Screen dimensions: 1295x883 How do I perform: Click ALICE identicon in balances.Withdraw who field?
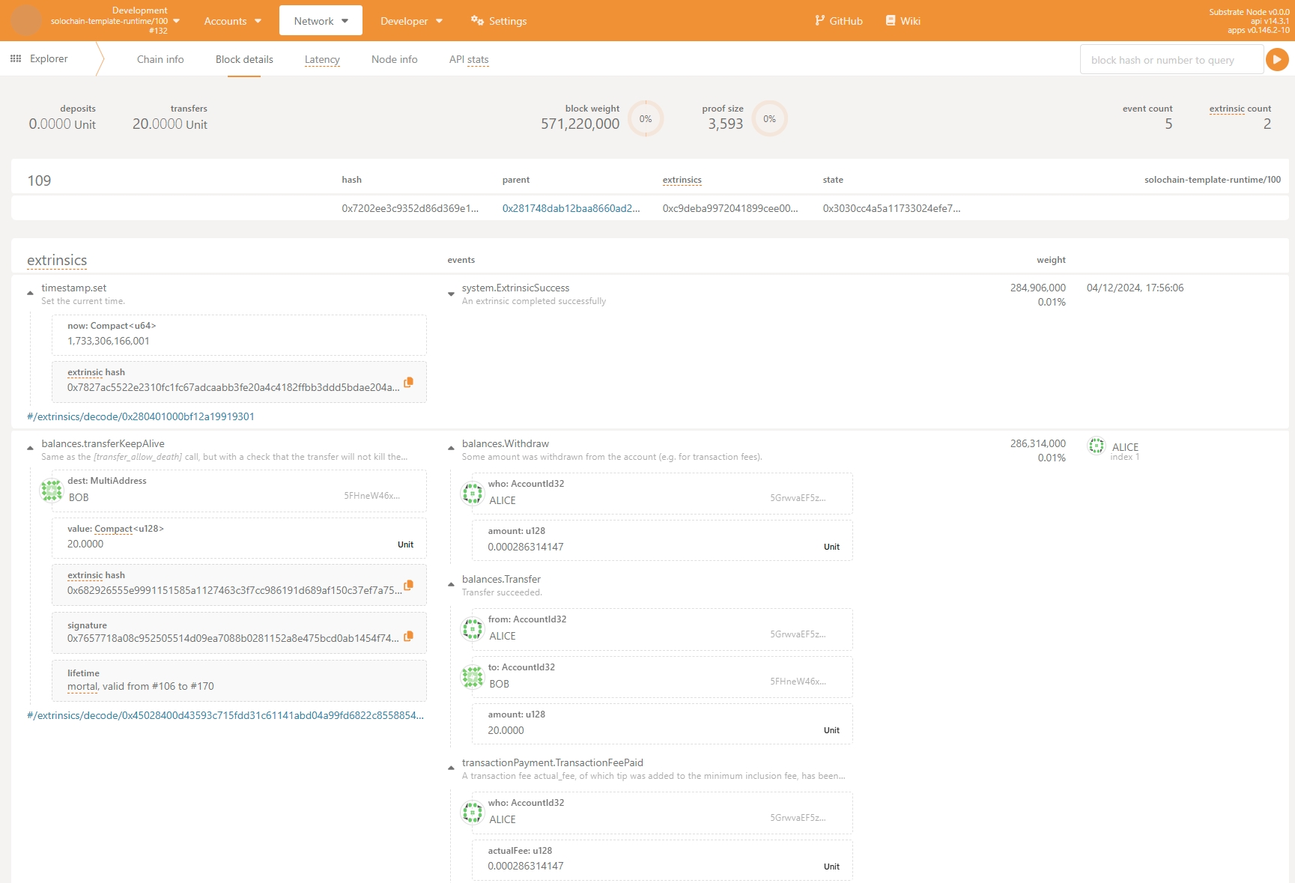click(x=473, y=494)
